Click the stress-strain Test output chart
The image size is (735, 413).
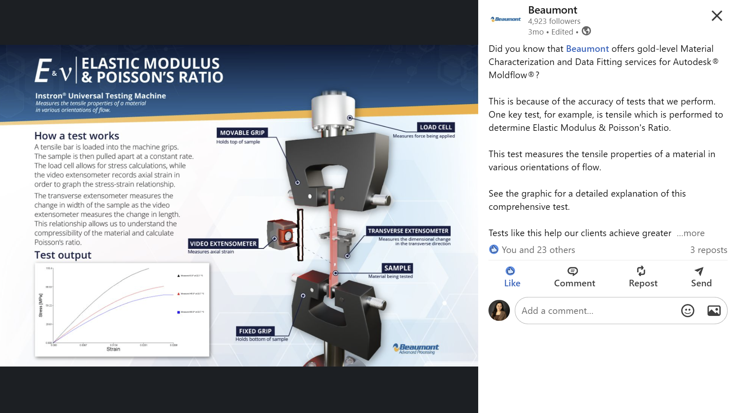(x=122, y=310)
